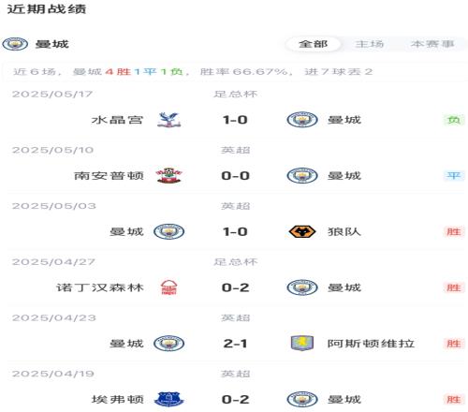The height and width of the screenshot is (412, 468).
Task: Click the Wolves team logo
Action: [302, 231]
